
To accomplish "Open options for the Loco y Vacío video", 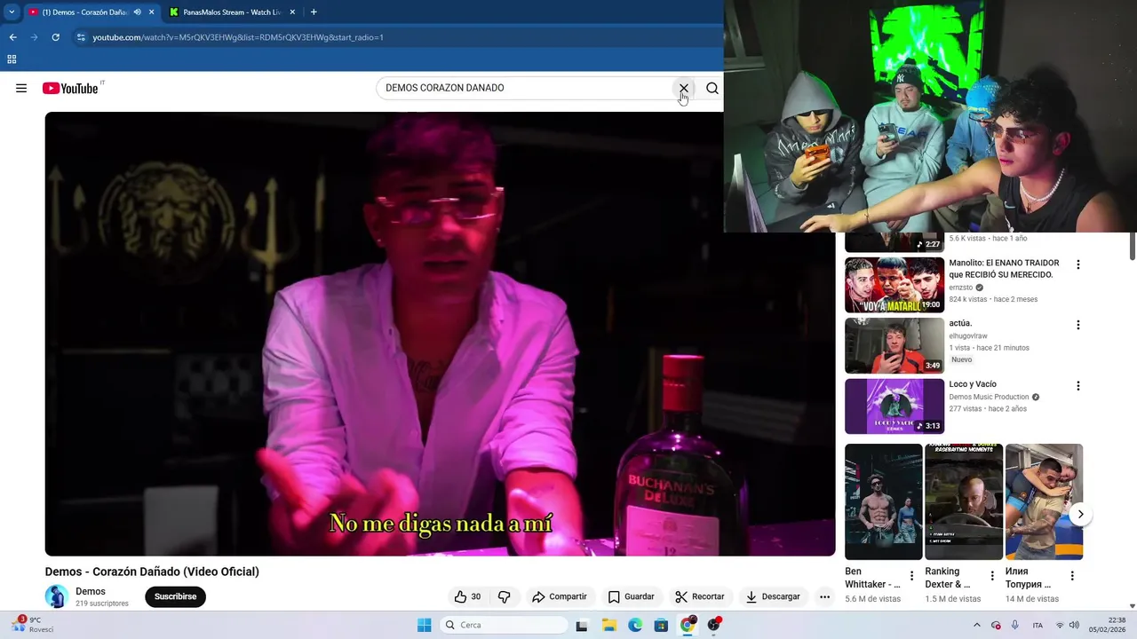I will 1078,386.
